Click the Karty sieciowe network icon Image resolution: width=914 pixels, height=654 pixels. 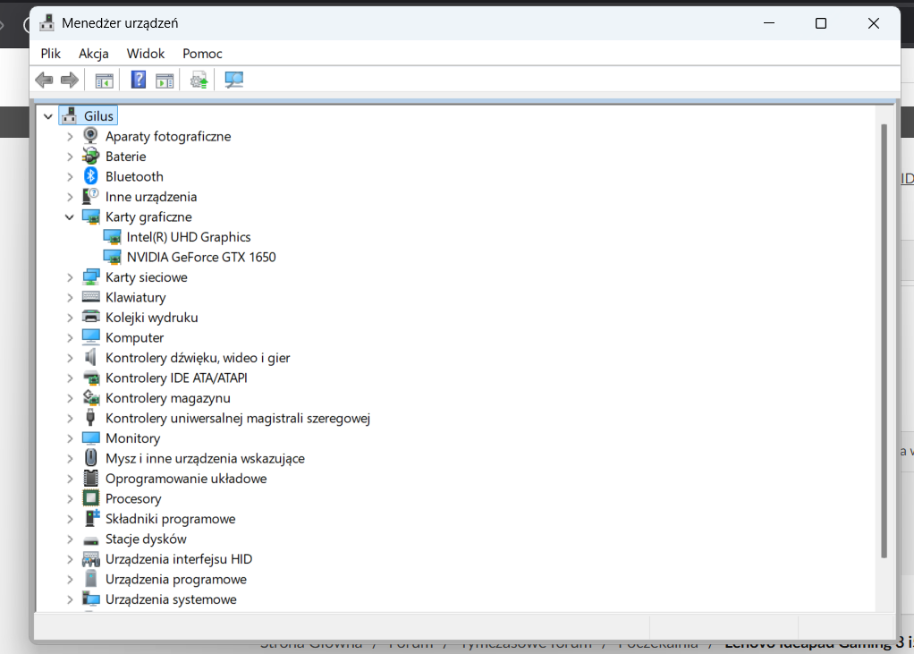91,276
